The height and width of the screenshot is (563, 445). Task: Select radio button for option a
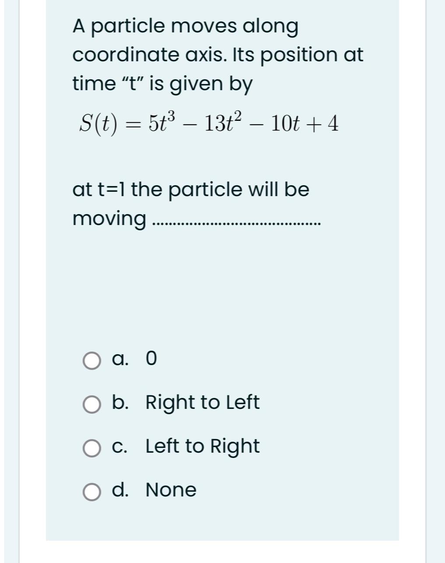tap(91, 360)
